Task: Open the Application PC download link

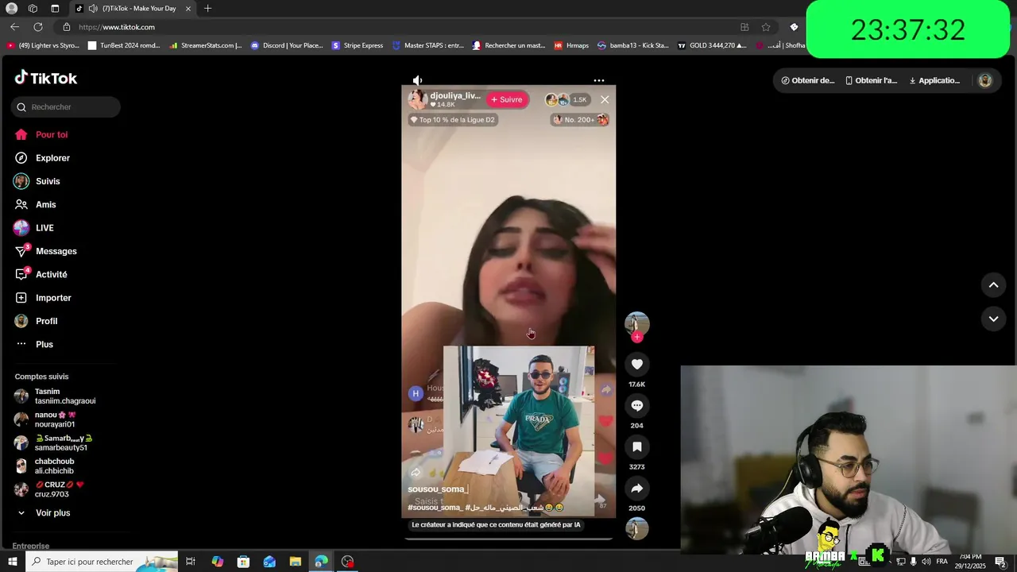Action: click(934, 80)
